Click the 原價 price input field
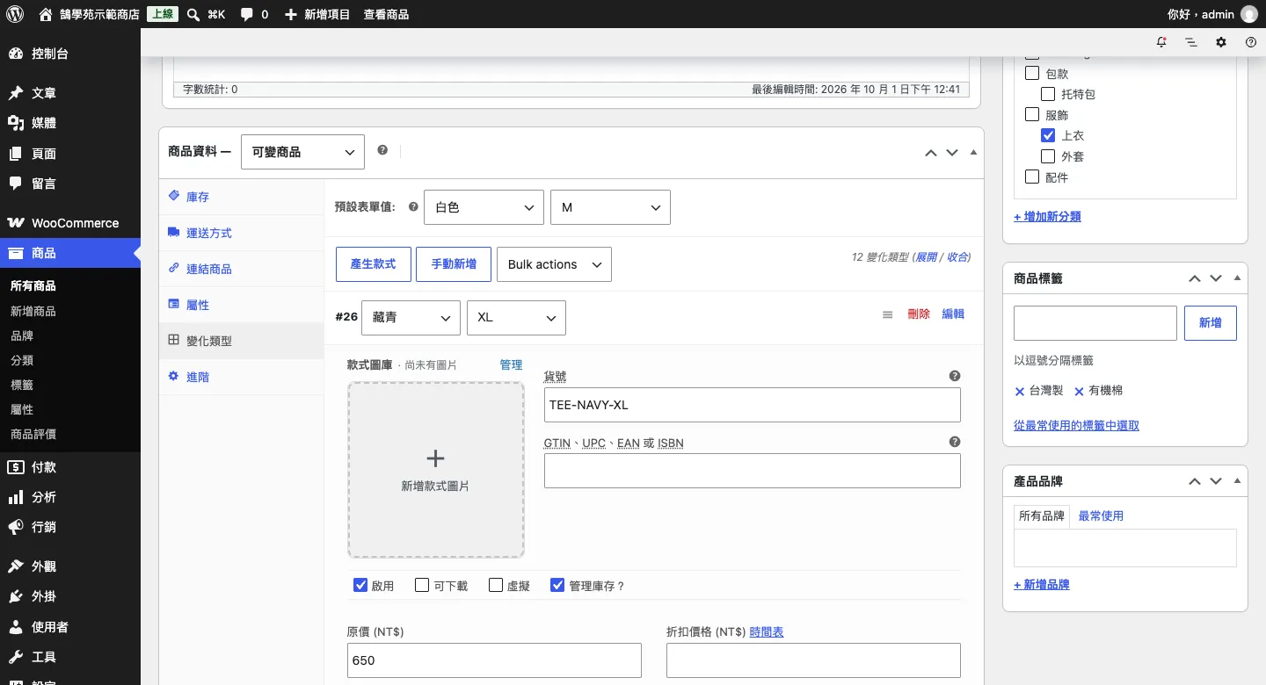Image resolution: width=1266 pixels, height=685 pixels. click(x=494, y=660)
